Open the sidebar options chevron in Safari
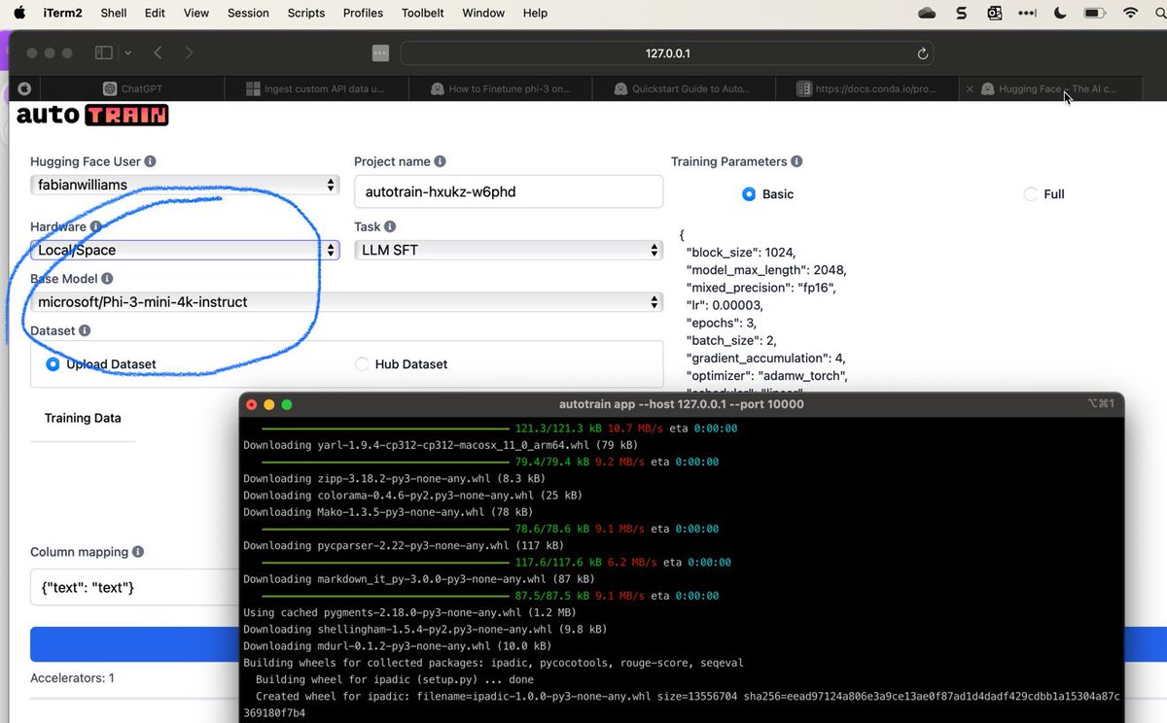Screen dimensions: 1167x723 click(x=127, y=52)
